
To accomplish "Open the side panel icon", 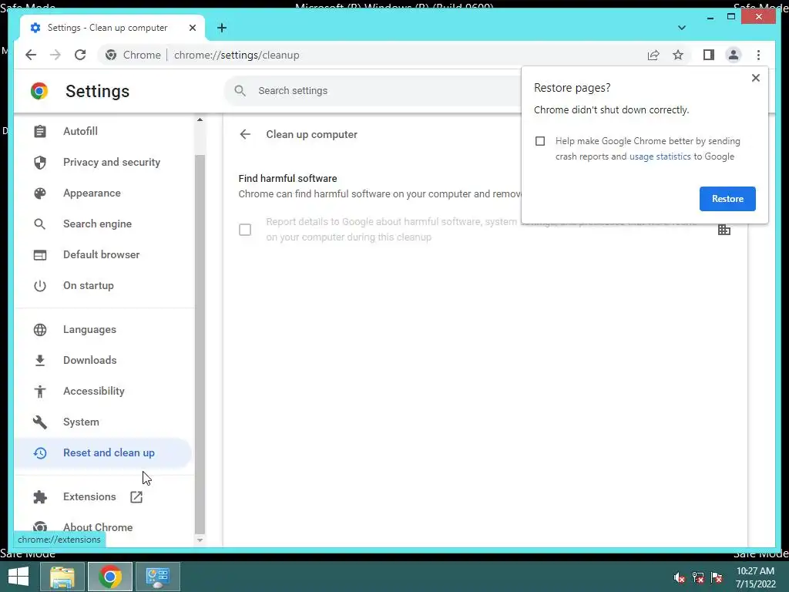I will (709, 55).
